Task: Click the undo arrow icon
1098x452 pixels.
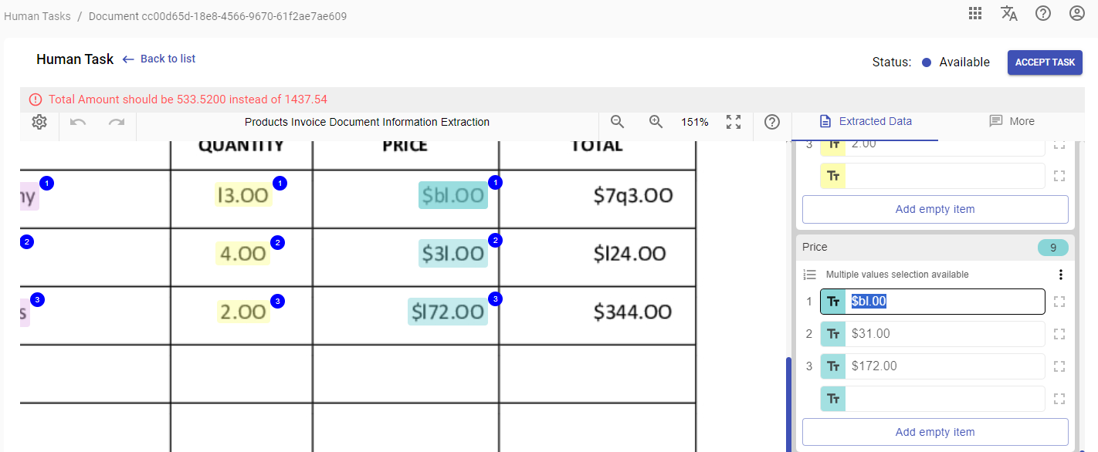Action: [x=78, y=122]
